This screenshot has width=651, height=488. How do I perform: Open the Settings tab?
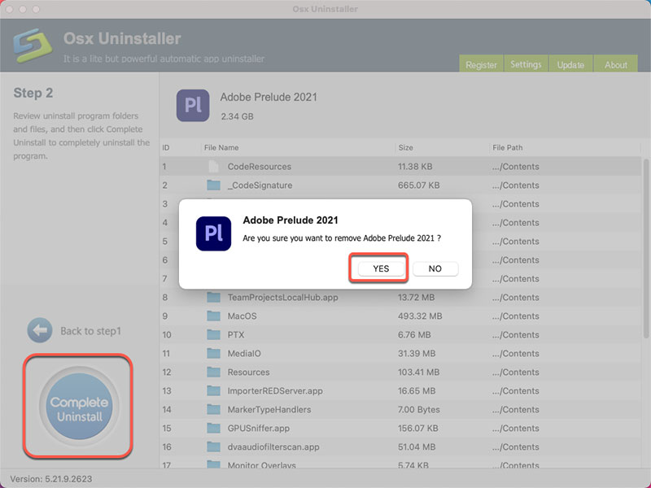tap(526, 64)
